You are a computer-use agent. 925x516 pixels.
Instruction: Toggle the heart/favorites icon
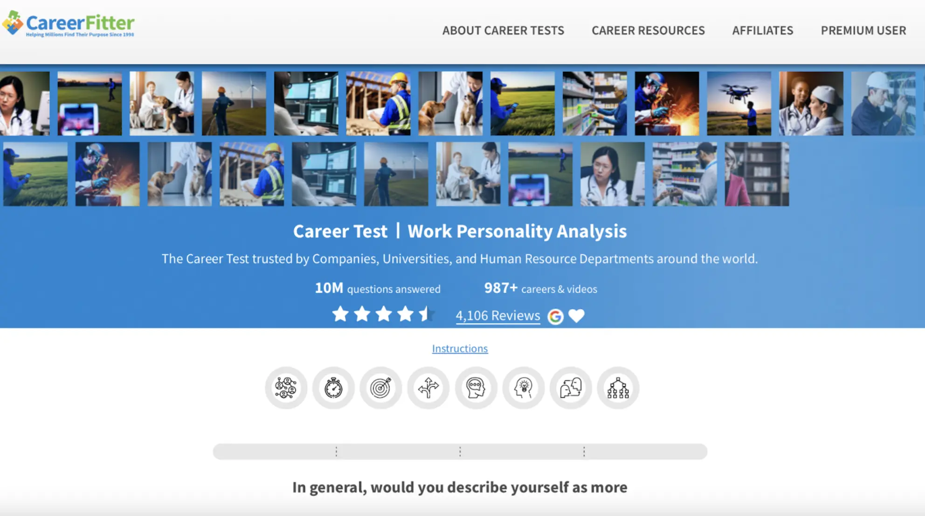pos(576,315)
